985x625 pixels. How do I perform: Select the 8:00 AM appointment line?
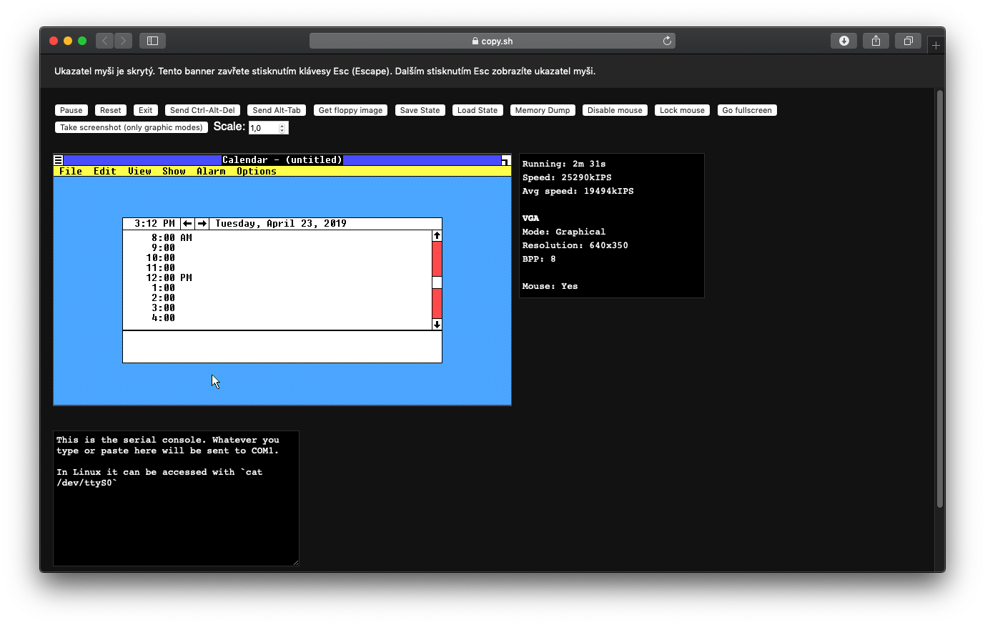click(x=277, y=237)
